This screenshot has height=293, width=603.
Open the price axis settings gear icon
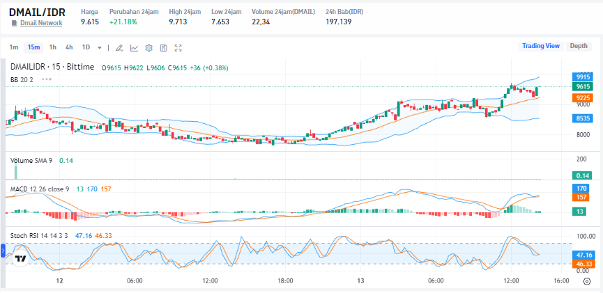(x=587, y=281)
